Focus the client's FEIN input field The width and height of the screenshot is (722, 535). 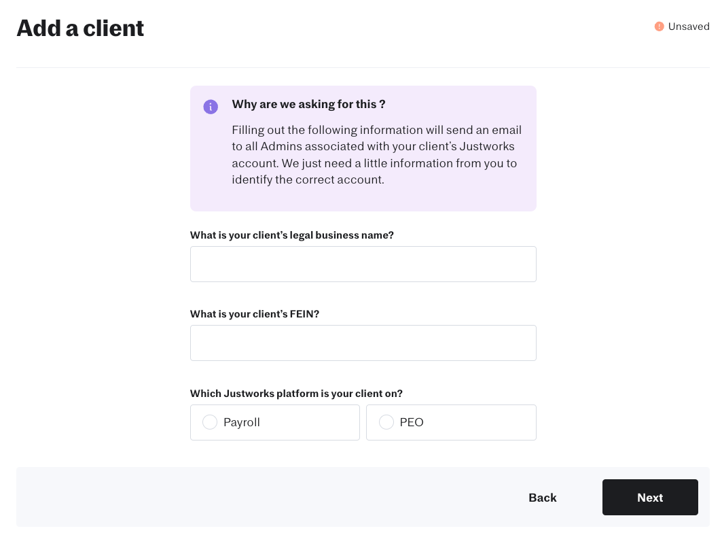click(363, 343)
